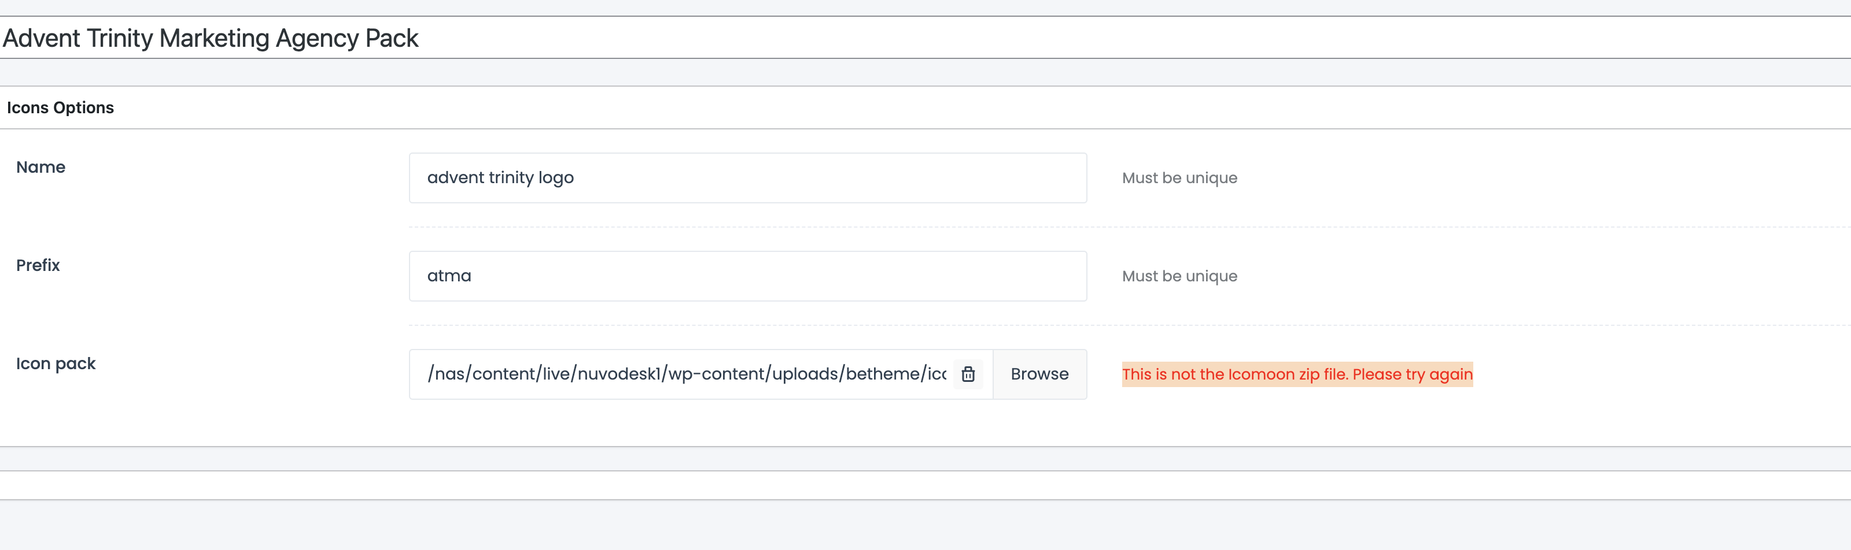Click the Browse button
The height and width of the screenshot is (550, 1851).
[1039, 374]
